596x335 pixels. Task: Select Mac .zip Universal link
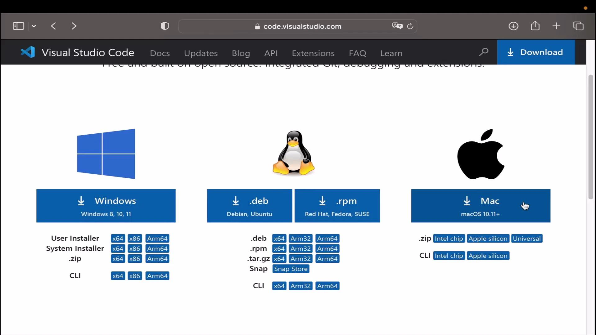point(527,239)
